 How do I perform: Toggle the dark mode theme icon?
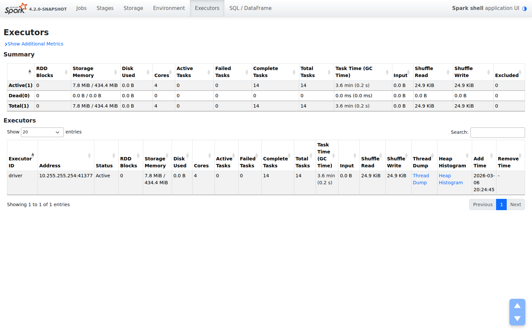coord(524,9)
